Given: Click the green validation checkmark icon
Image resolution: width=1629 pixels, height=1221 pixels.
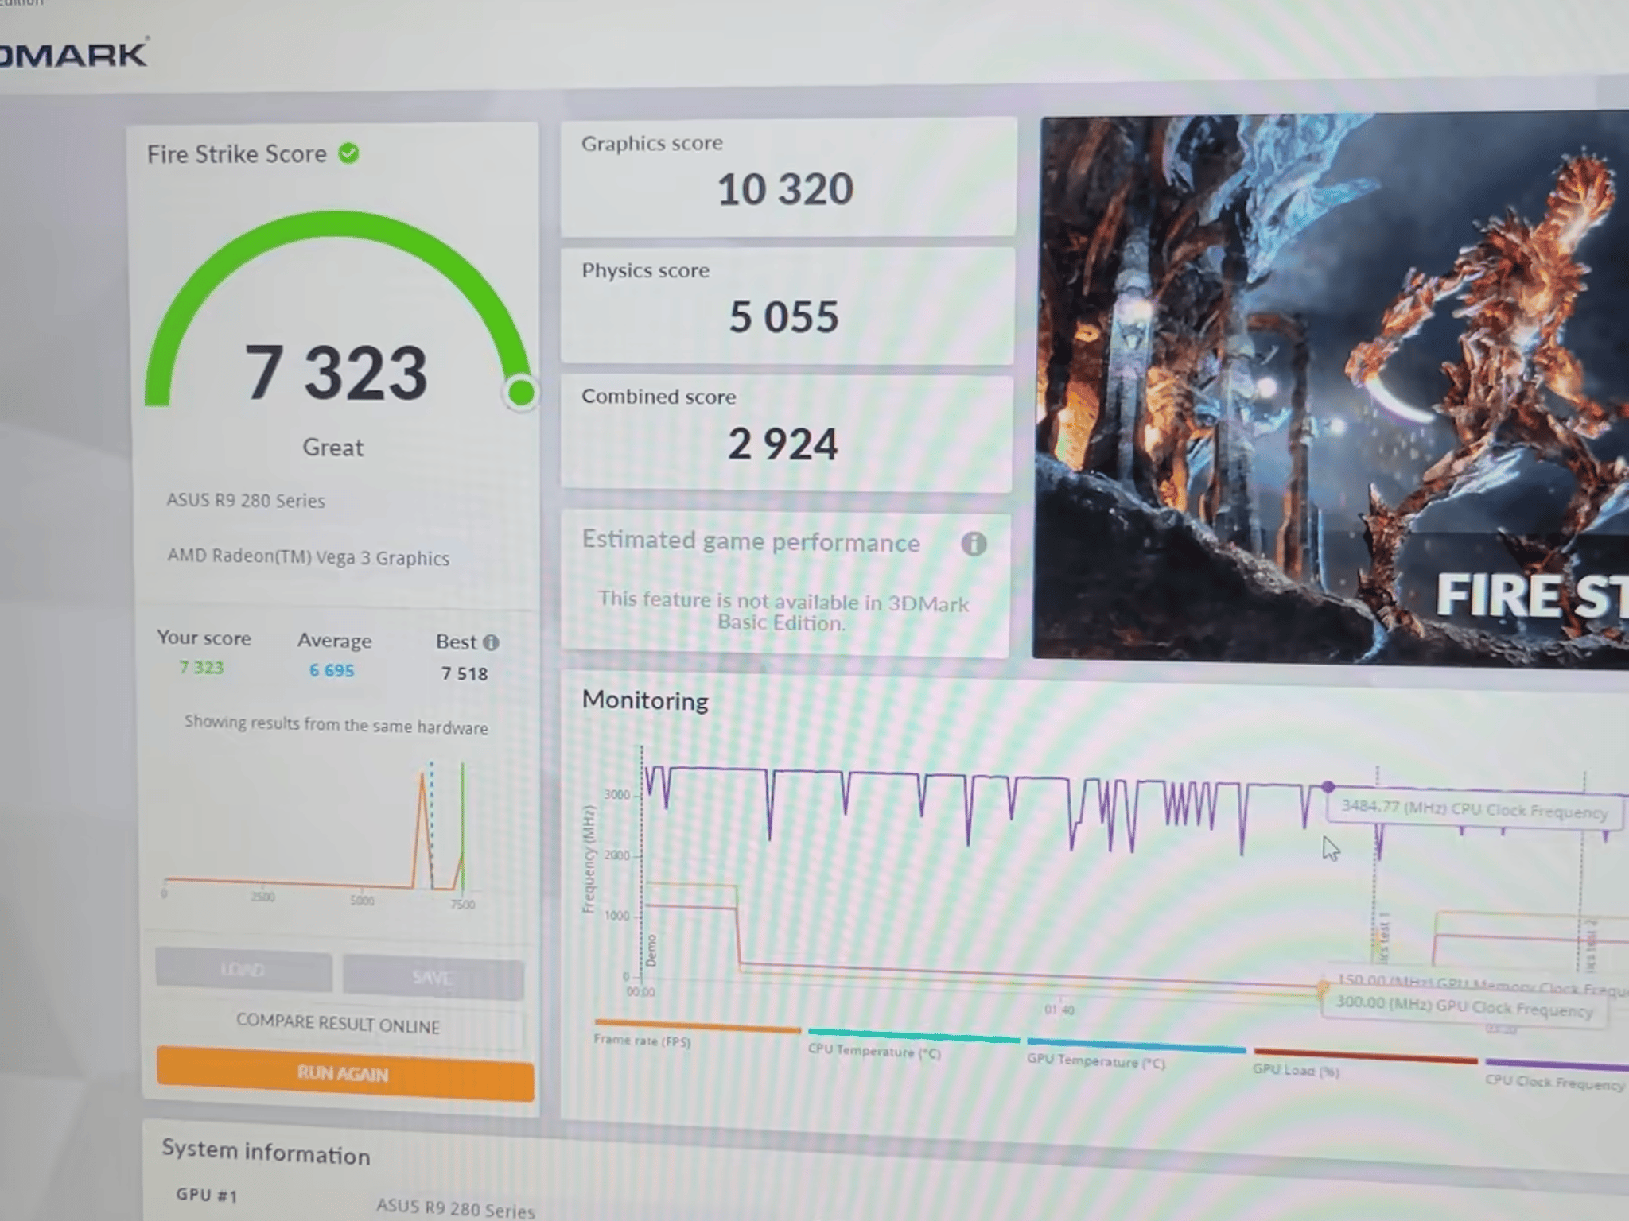Looking at the screenshot, I should [348, 153].
